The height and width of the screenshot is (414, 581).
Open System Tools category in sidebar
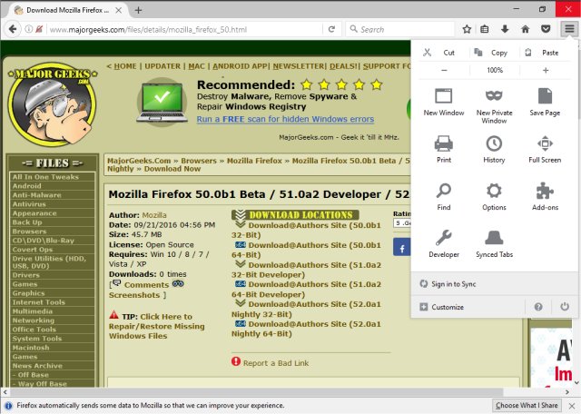coord(36,339)
